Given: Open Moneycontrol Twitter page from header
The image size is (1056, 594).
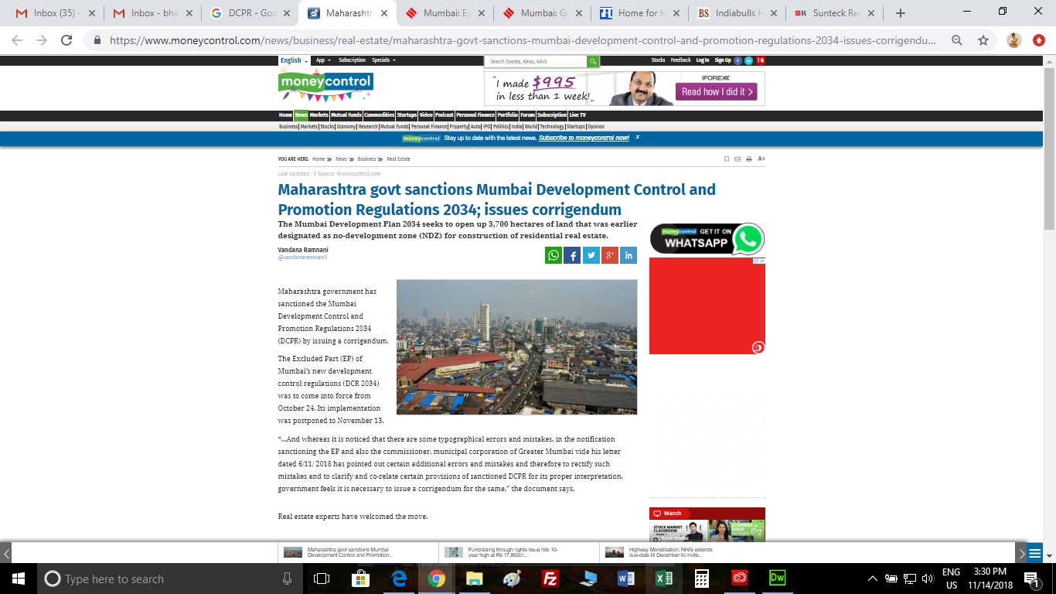Looking at the screenshot, I should coord(749,60).
